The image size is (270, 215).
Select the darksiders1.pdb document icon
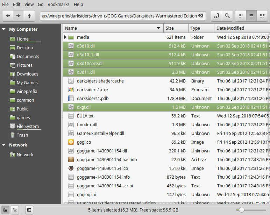(71, 99)
